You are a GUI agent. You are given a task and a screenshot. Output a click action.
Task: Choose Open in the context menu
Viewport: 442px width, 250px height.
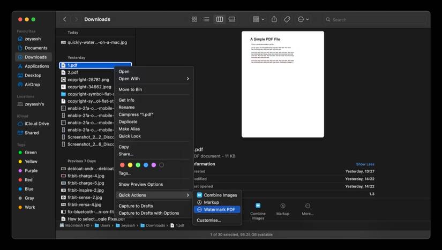pos(154,72)
